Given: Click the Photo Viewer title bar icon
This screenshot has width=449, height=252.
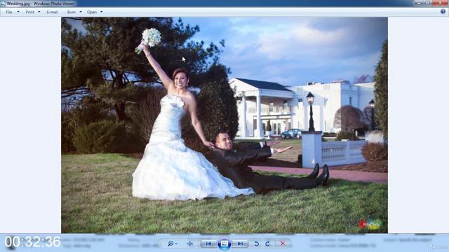Looking at the screenshot, I should click(3, 3).
